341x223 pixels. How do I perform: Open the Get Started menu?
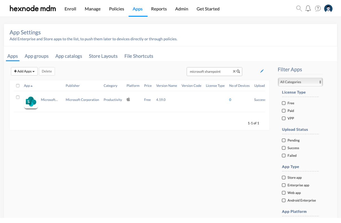(x=208, y=9)
